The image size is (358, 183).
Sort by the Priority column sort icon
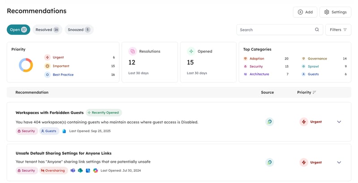(315, 93)
